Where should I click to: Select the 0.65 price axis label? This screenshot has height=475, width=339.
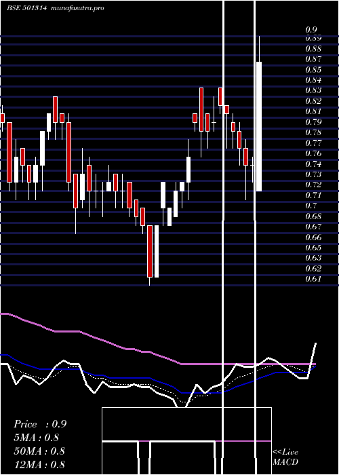(313, 248)
